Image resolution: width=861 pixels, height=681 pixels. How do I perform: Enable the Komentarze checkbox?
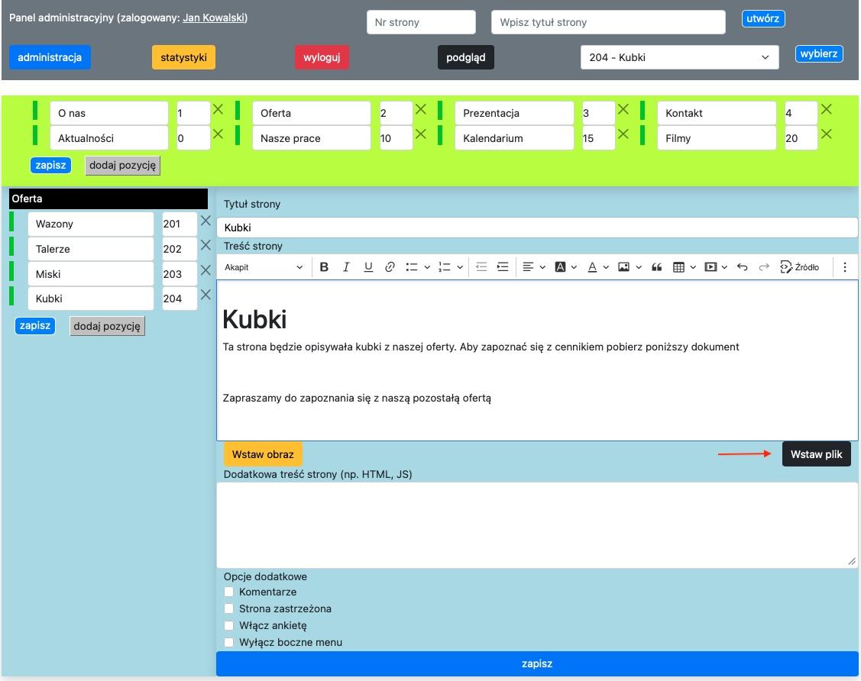coord(229,592)
